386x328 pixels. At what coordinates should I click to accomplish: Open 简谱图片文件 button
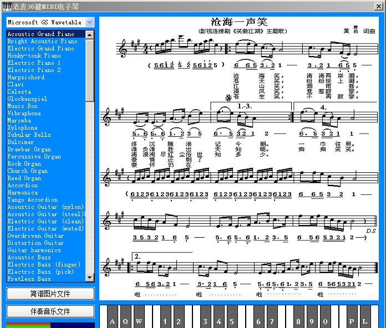50,294
